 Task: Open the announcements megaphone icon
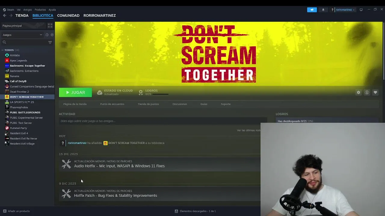[312, 10]
